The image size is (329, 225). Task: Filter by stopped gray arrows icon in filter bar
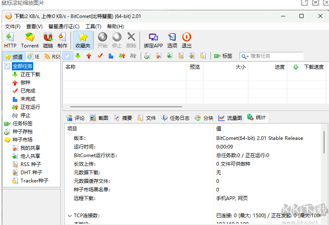pos(133,56)
